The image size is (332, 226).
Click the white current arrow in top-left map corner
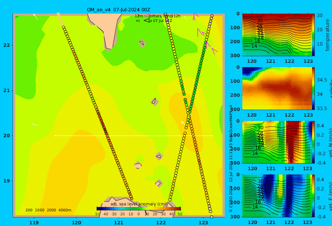tap(36, 17)
